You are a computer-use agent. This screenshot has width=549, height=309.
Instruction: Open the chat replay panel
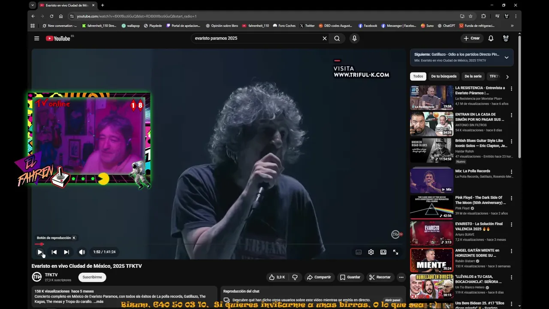pos(392,300)
